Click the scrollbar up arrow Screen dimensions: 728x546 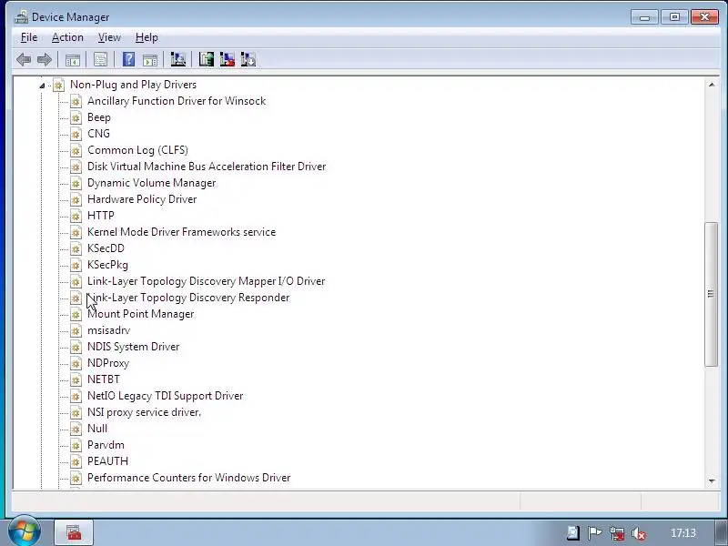pyautogui.click(x=712, y=85)
